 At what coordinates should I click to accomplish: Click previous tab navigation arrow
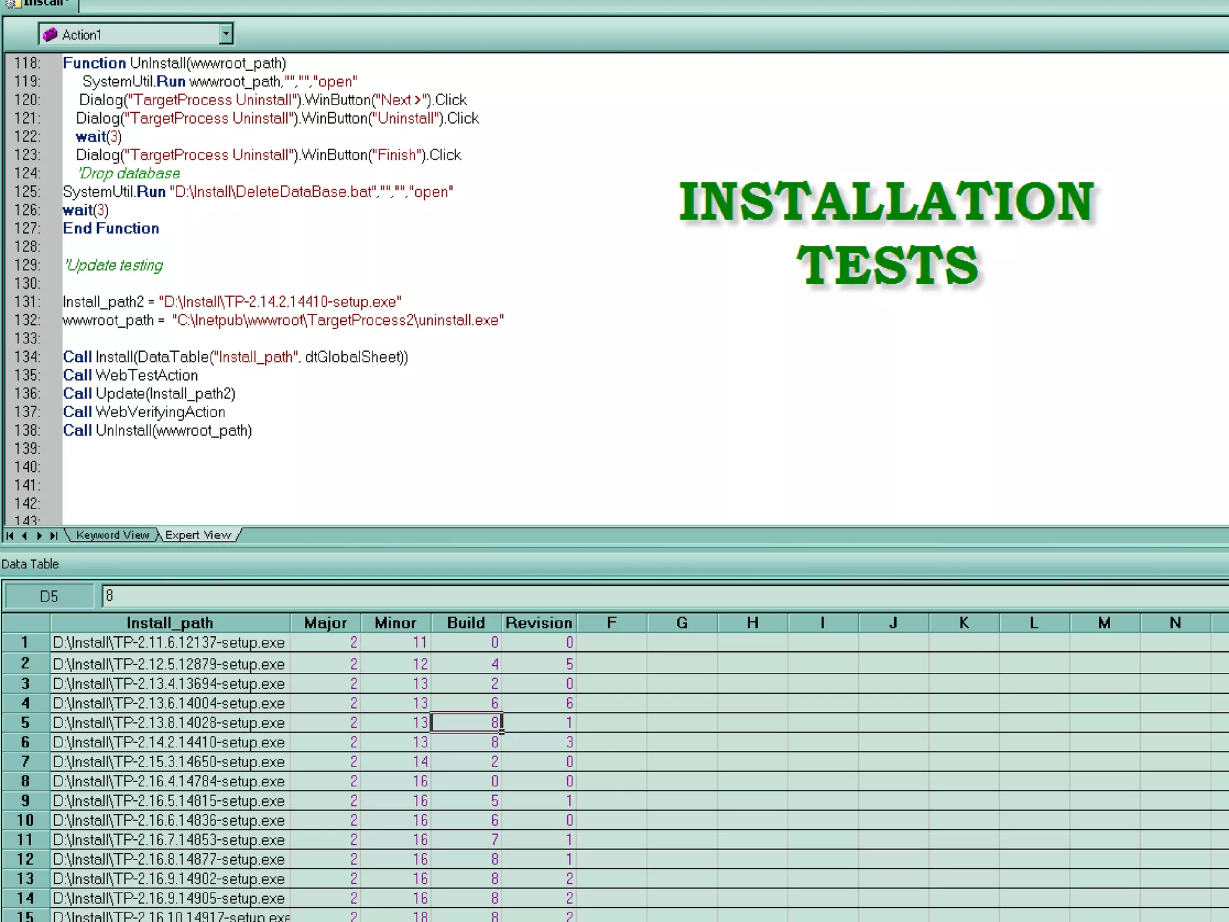coord(25,535)
